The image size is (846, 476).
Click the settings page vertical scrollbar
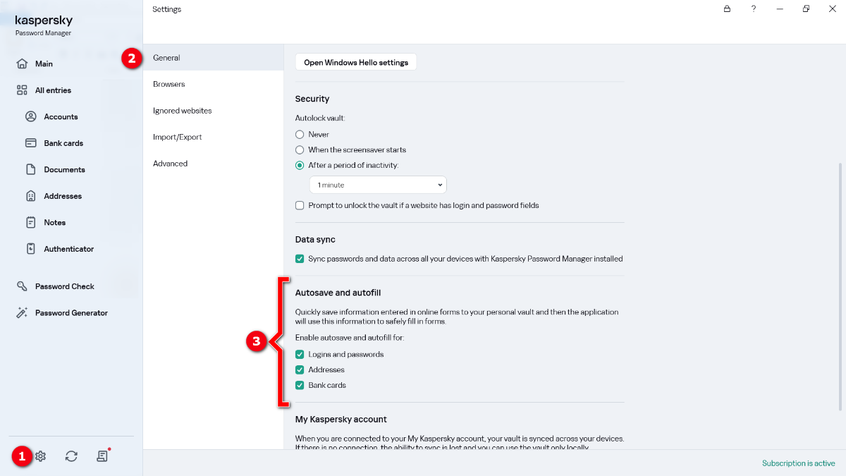tap(840, 282)
